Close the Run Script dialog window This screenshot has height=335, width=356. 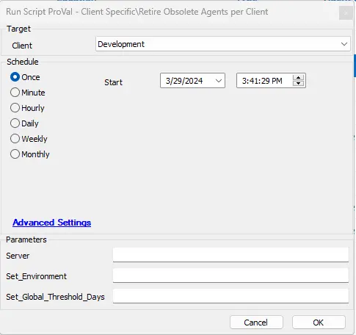346,12
